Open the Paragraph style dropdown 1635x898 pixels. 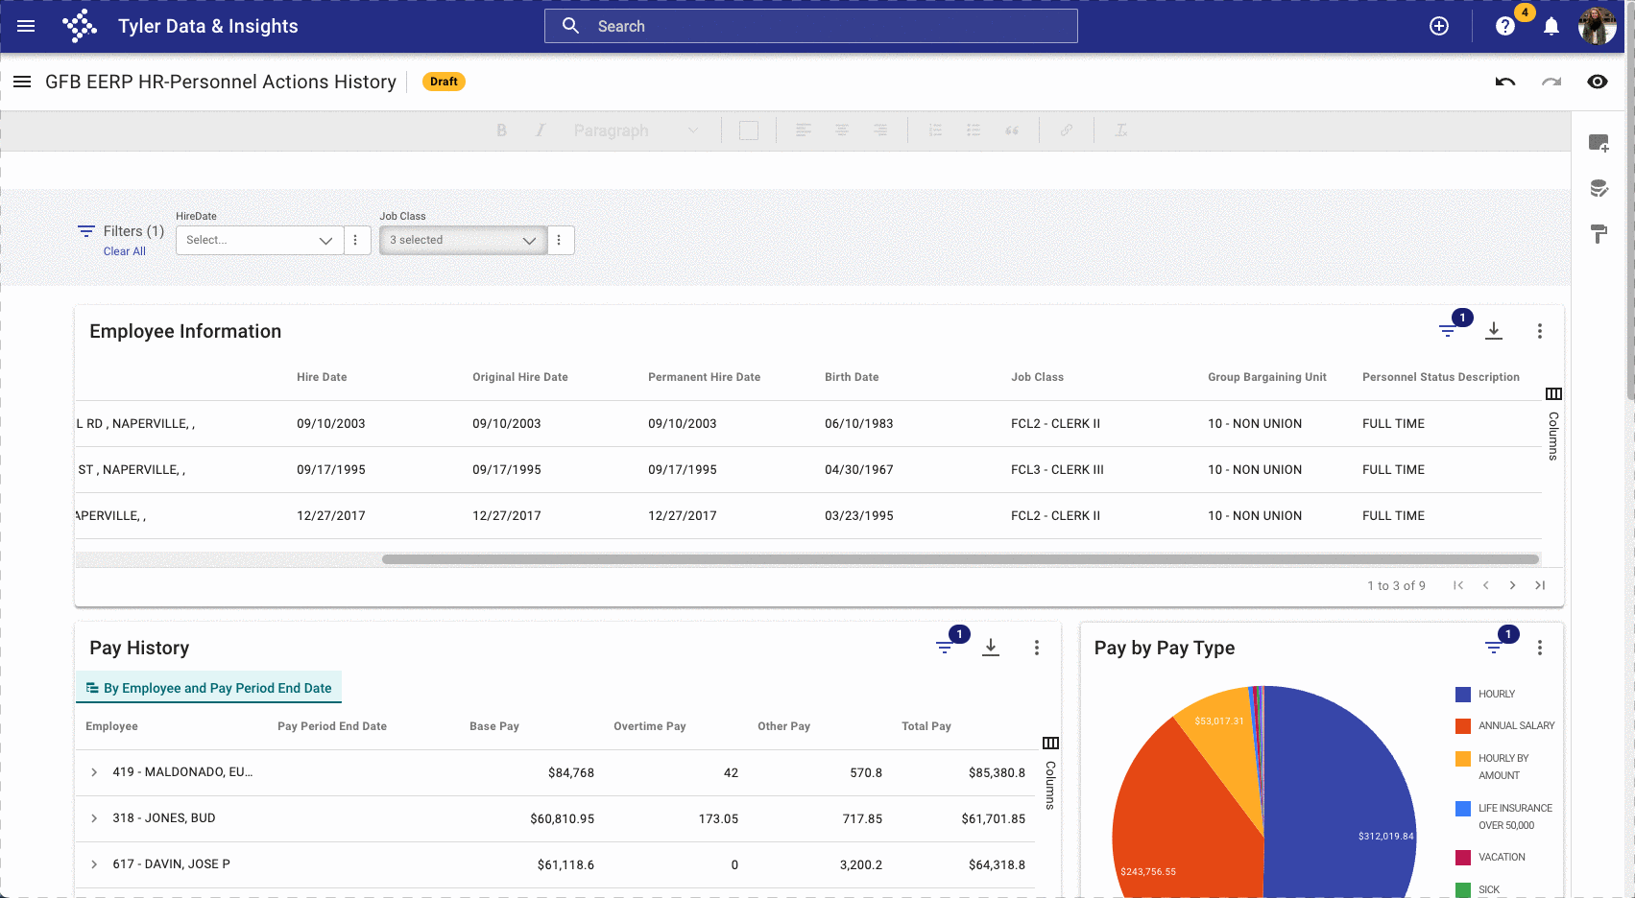pyautogui.click(x=636, y=130)
